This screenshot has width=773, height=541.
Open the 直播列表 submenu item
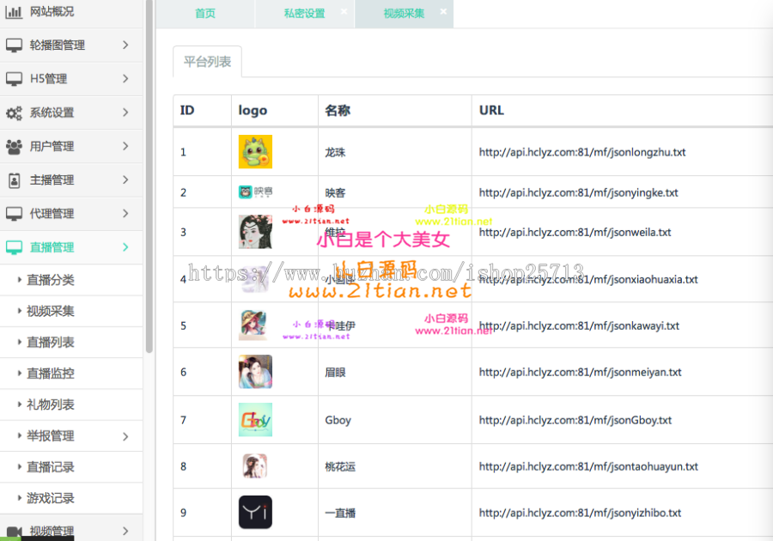click(71, 342)
